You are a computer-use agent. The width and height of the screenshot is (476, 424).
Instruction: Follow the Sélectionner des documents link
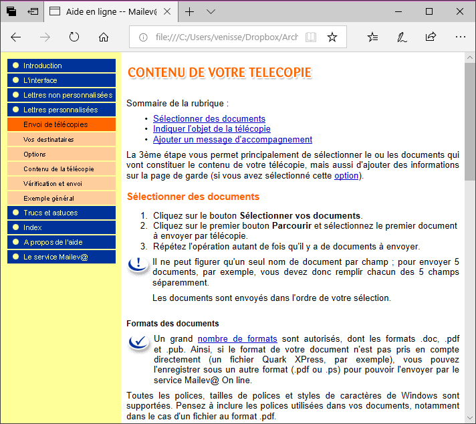click(209, 118)
